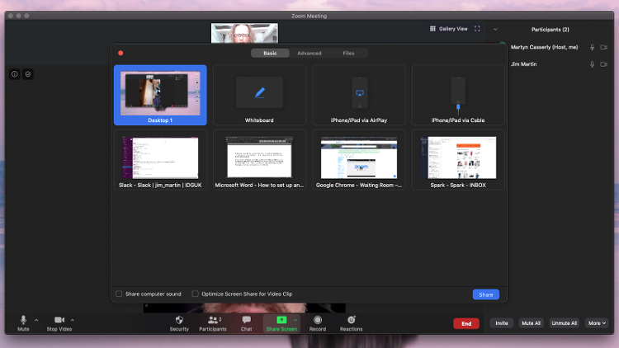Enter full screen mode icon
Screen dimensions: 619x348
pyautogui.click(x=477, y=29)
